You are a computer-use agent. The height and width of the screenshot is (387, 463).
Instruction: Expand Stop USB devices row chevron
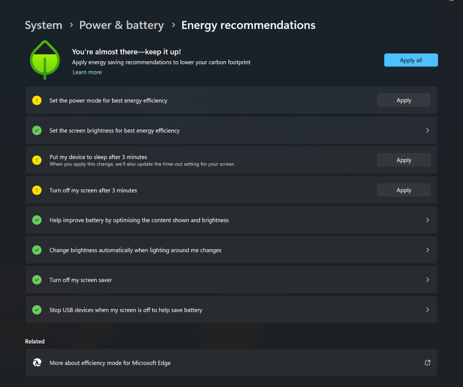coord(427,310)
